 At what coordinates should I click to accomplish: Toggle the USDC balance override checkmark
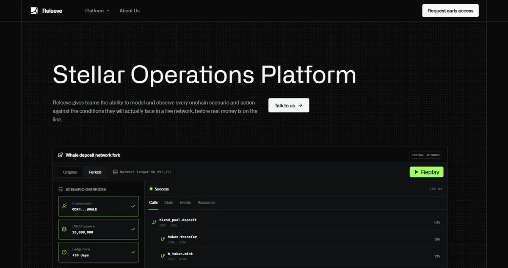[133, 229]
